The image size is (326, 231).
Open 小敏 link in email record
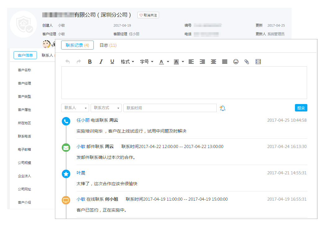(81, 146)
